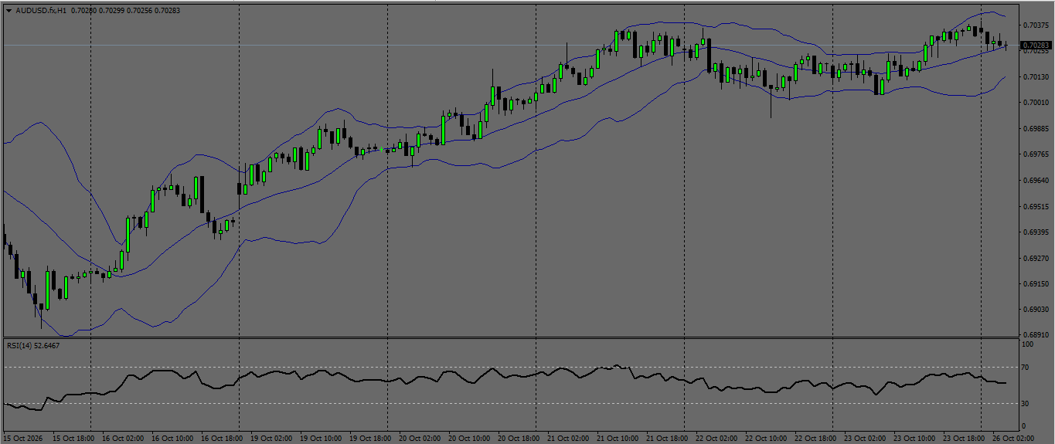This screenshot has height=444, width=1055.
Task: Click the 19 Oct 10:00 time label
Action: pos(320,438)
